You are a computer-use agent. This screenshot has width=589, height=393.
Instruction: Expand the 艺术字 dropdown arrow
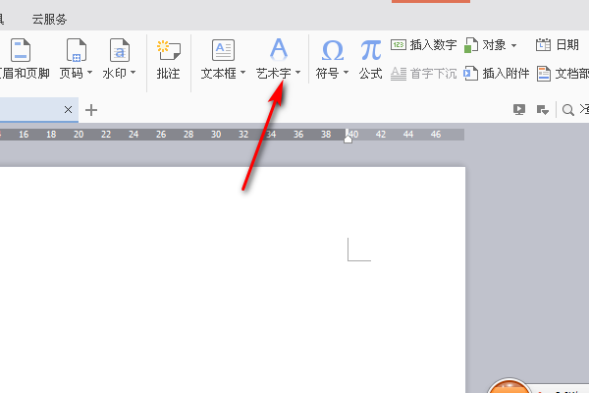297,72
